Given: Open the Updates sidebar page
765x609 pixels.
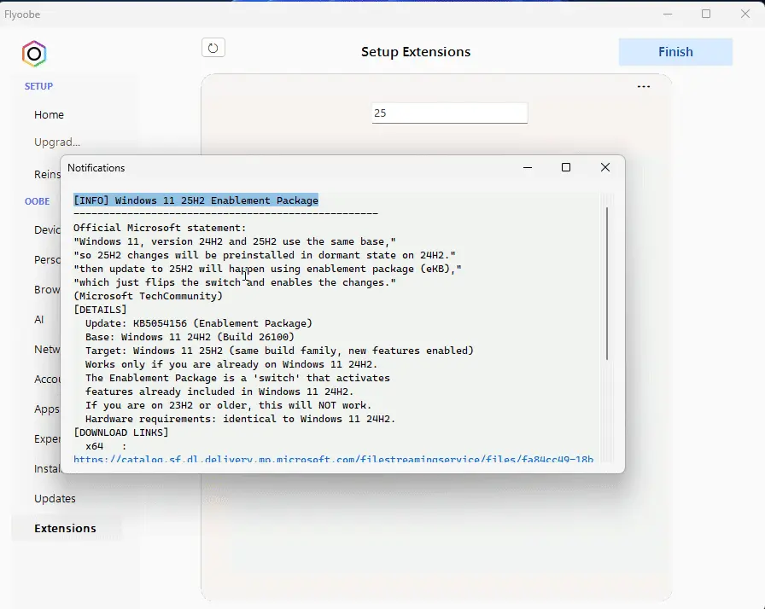Looking at the screenshot, I should [55, 498].
